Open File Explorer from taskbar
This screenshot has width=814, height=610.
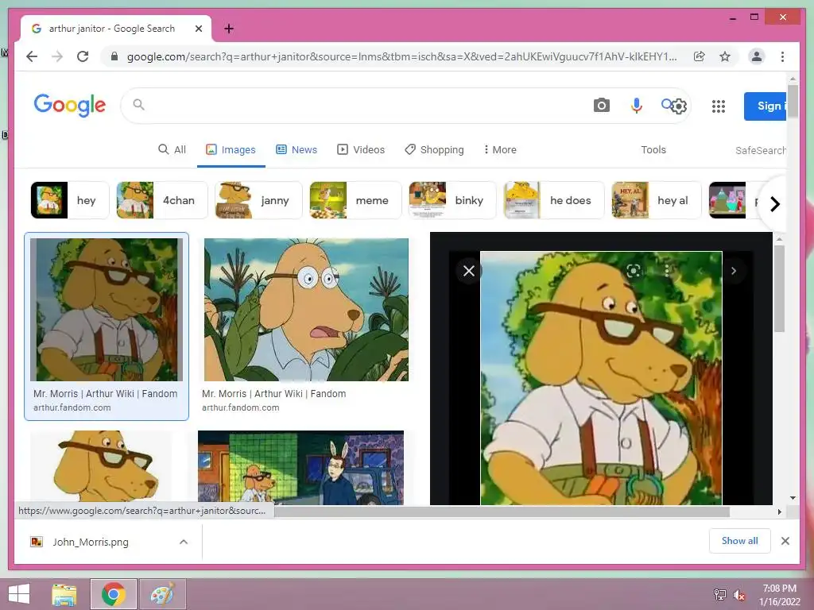pos(64,594)
